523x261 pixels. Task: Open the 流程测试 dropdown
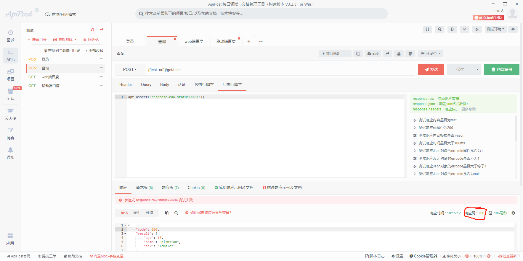coord(65,40)
